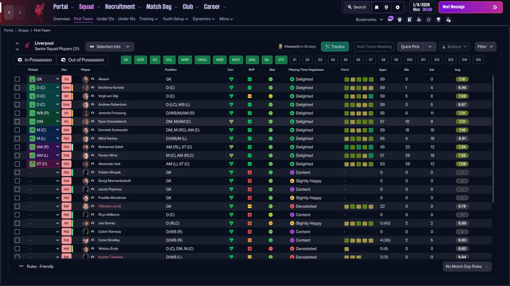Image resolution: width=510 pixels, height=286 pixels.
Task: Open the No Match Day Rules button
Action: click(x=467, y=267)
